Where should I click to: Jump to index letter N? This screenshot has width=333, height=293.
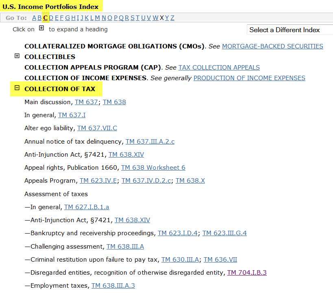coord(104,18)
